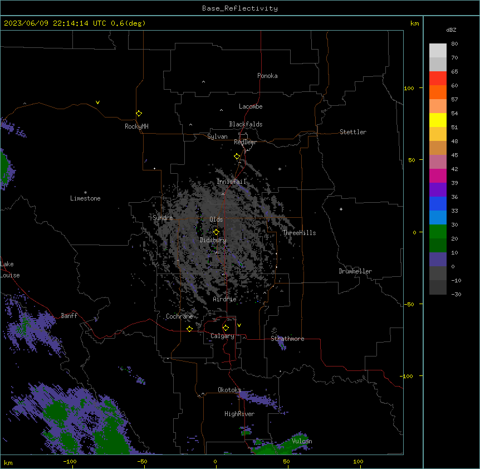The width and height of the screenshot is (480, 469).
Task: Click the yellow 54 dBZ legend swatch
Action: click(x=438, y=120)
